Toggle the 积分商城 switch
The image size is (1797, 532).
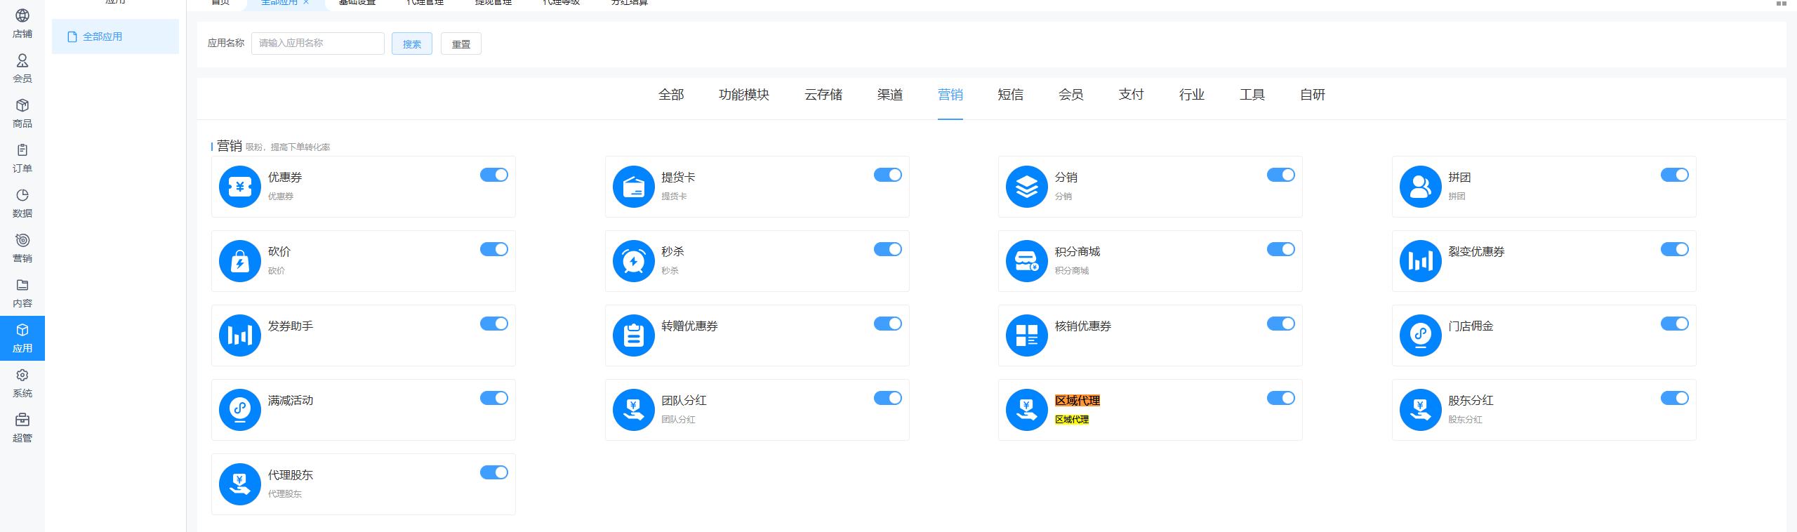click(1281, 249)
